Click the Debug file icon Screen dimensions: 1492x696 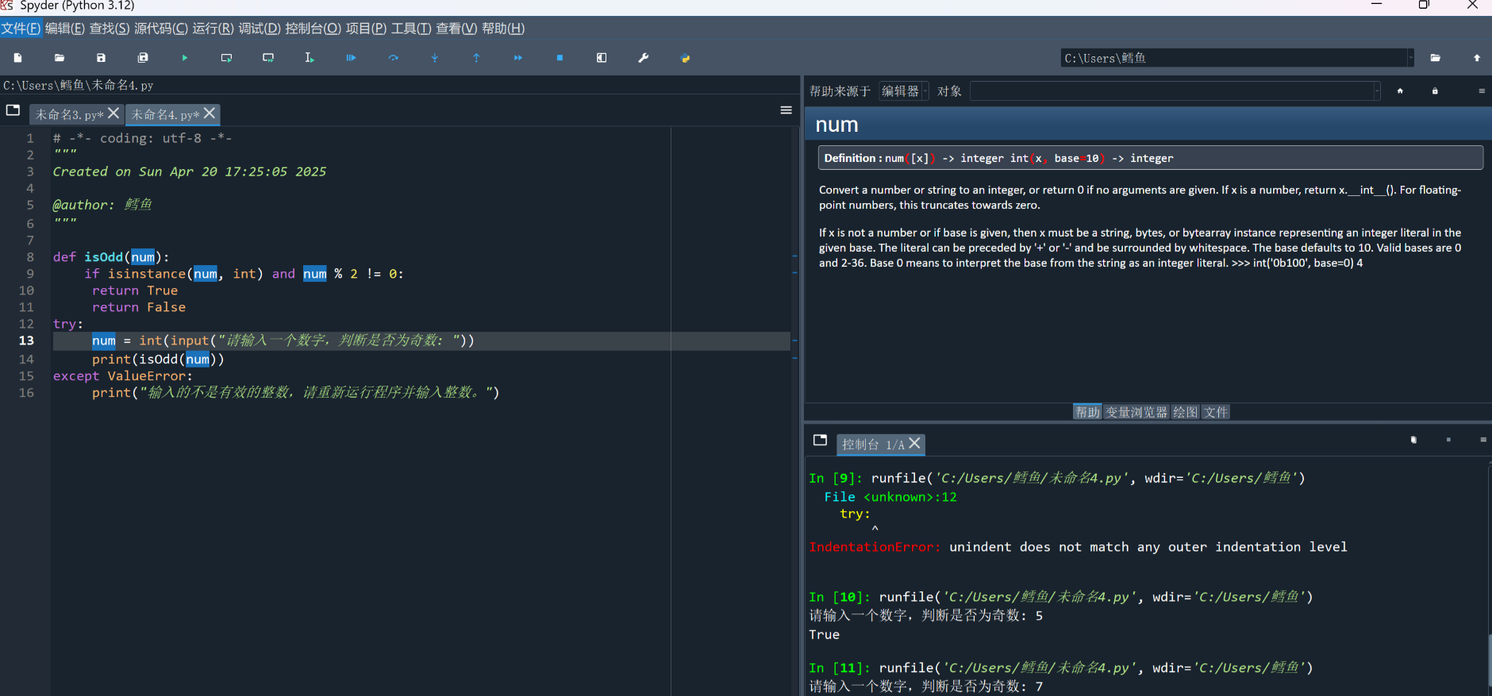[x=351, y=58]
